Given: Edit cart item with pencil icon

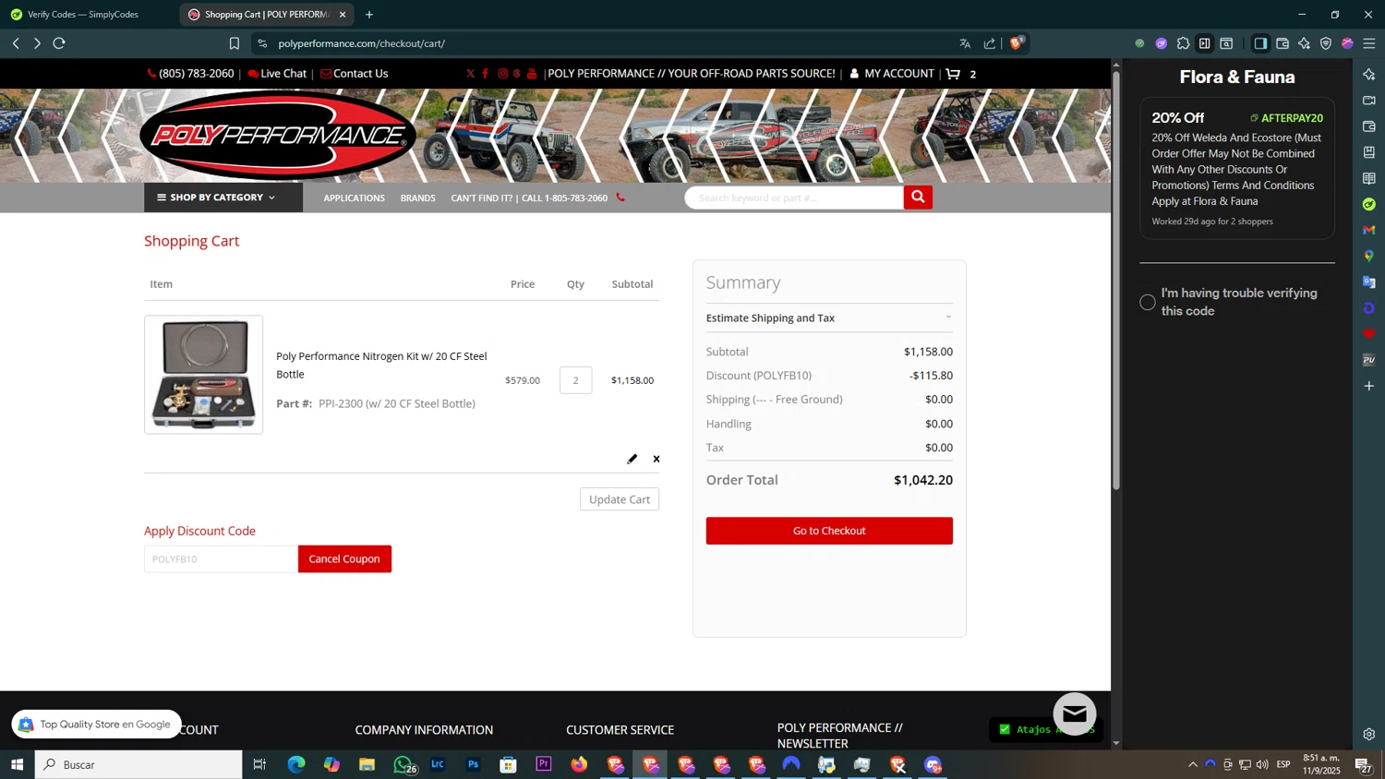Looking at the screenshot, I should click(x=632, y=459).
